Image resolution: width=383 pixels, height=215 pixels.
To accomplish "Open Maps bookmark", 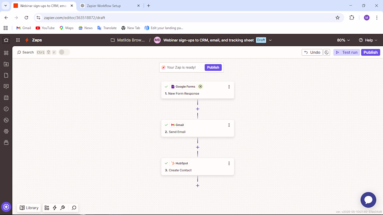I will click(67, 28).
